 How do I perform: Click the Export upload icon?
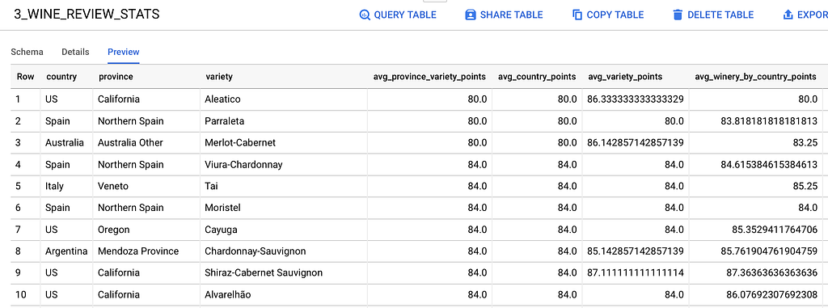(x=788, y=15)
